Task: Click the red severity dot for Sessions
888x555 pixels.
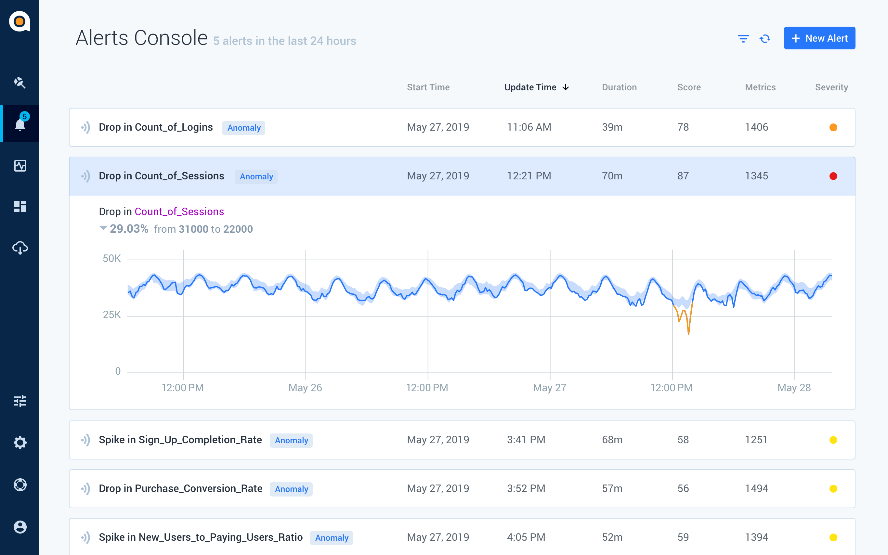Action: (x=833, y=176)
